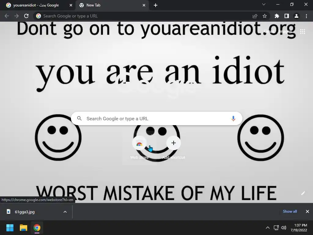Image resolution: width=313 pixels, height=235 pixels.
Task: Open the Windows Start menu
Action: pos(10,228)
